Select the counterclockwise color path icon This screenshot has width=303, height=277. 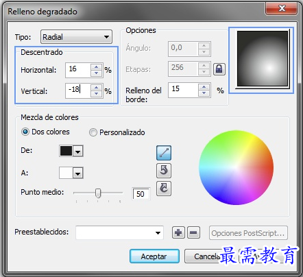[x=164, y=171]
